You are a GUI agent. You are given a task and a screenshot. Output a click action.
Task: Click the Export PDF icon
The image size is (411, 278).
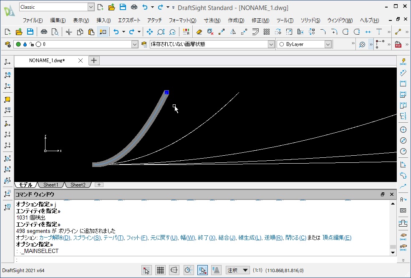click(398, 44)
